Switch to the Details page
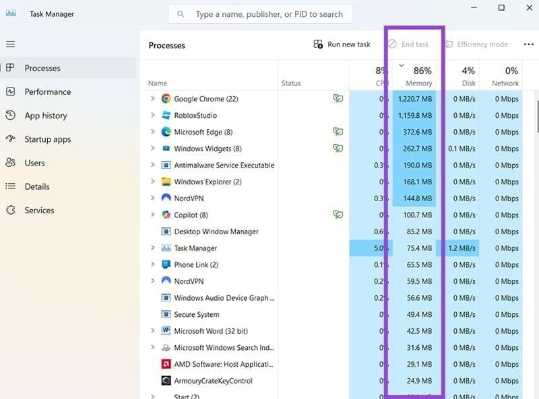 [x=69, y=186]
